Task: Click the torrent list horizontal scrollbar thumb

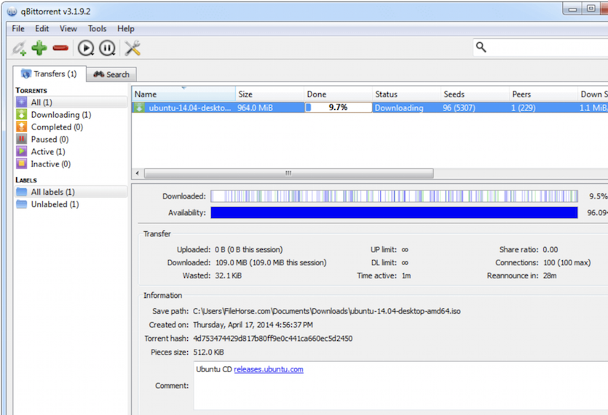Action: tap(288, 173)
